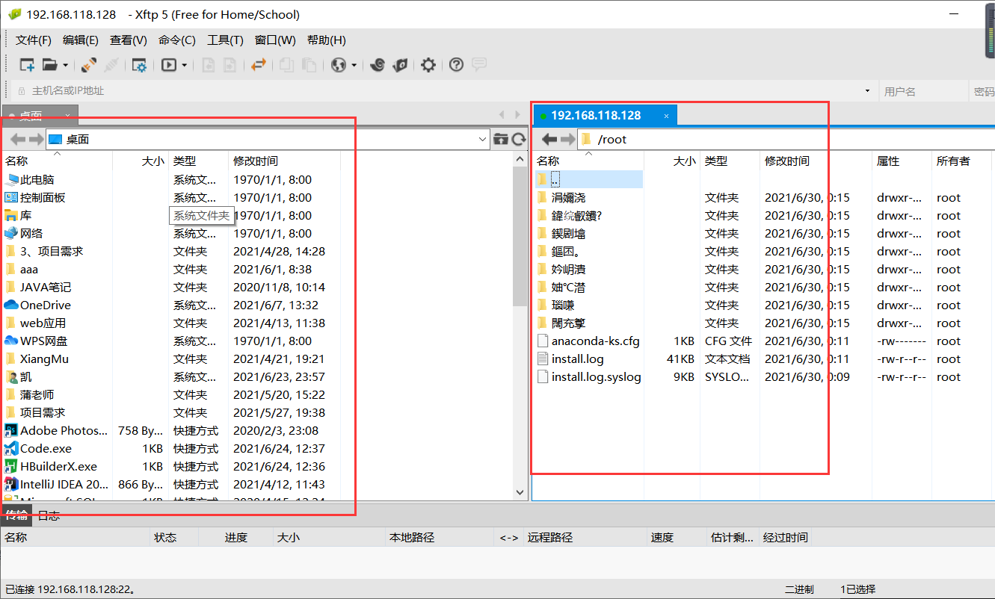Expand the dropdown next to play icon
The image size is (995, 599).
184,65
